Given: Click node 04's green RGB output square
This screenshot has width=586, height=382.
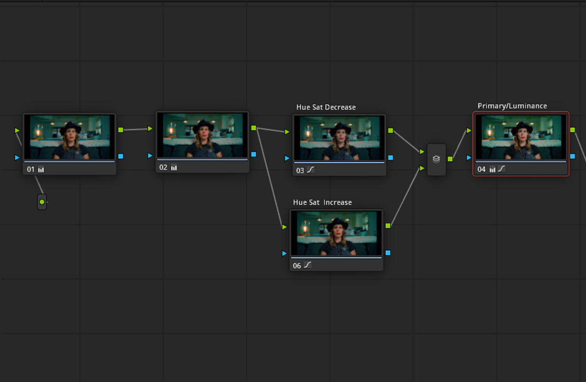Looking at the screenshot, I should coord(573,129).
